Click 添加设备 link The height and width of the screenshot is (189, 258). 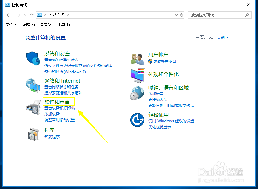(52, 114)
